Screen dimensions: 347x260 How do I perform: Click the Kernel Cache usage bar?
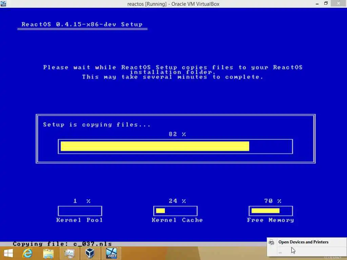pyautogui.click(x=175, y=211)
